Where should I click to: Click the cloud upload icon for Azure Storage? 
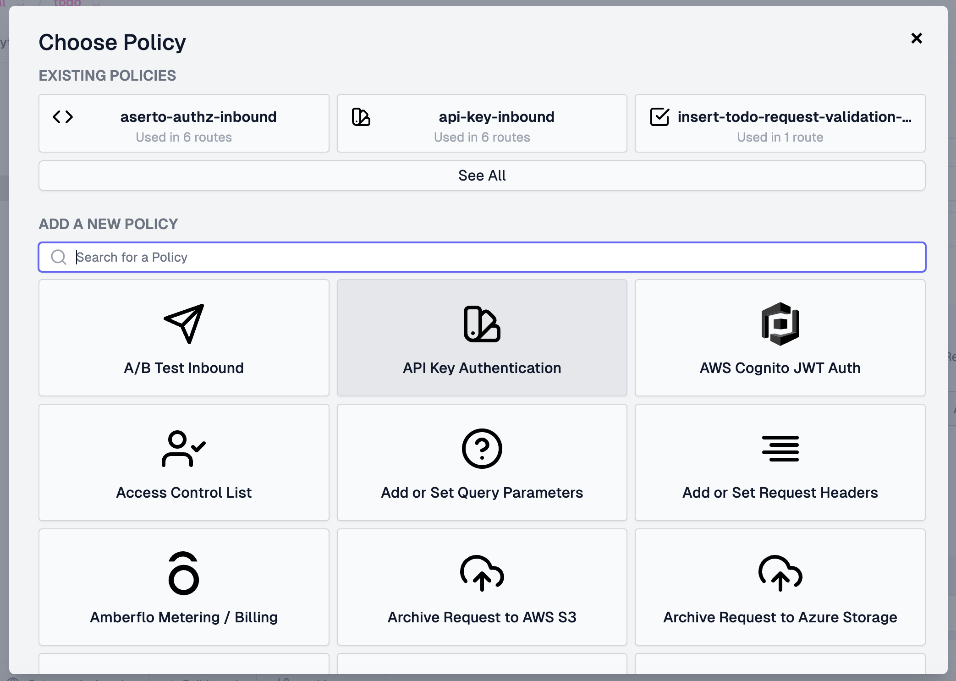pyautogui.click(x=780, y=573)
